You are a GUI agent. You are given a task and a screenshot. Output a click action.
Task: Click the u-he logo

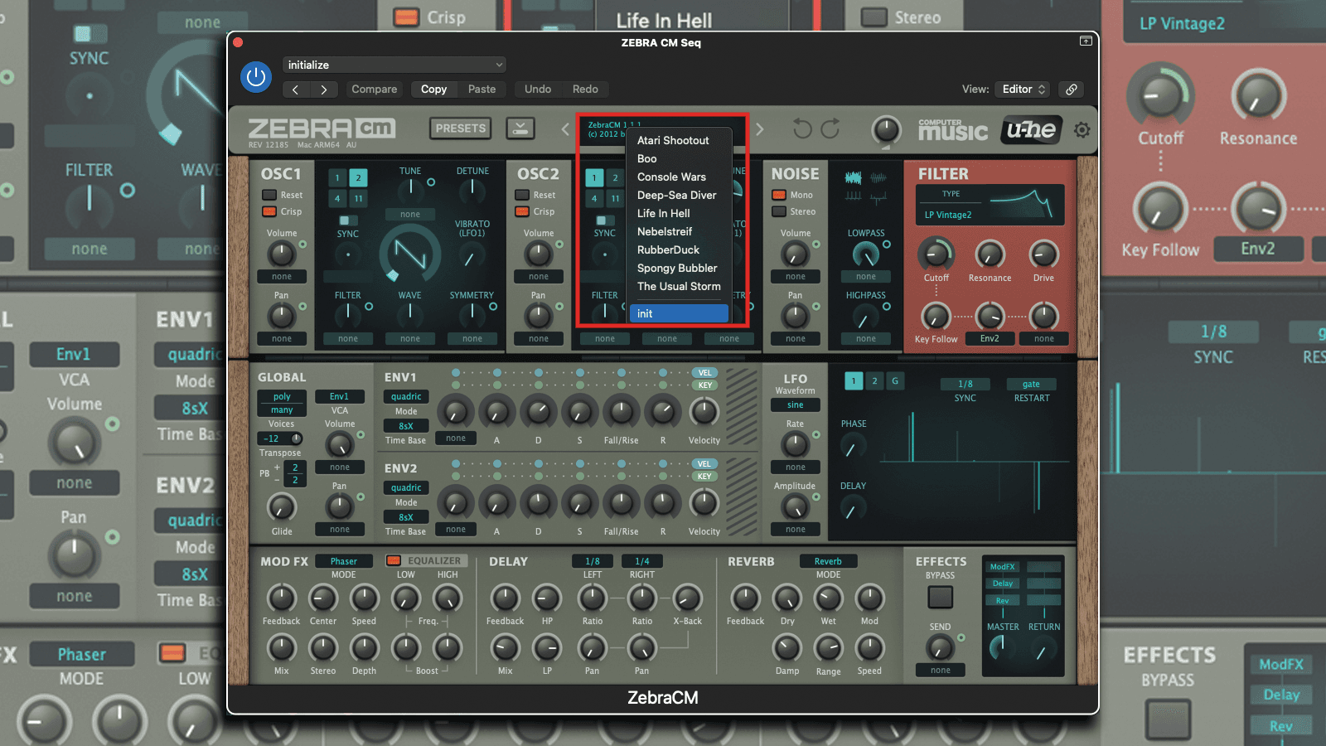pos(1031,129)
